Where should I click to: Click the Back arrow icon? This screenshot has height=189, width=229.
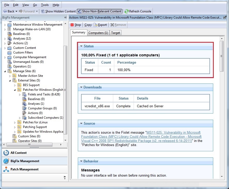(5, 11)
